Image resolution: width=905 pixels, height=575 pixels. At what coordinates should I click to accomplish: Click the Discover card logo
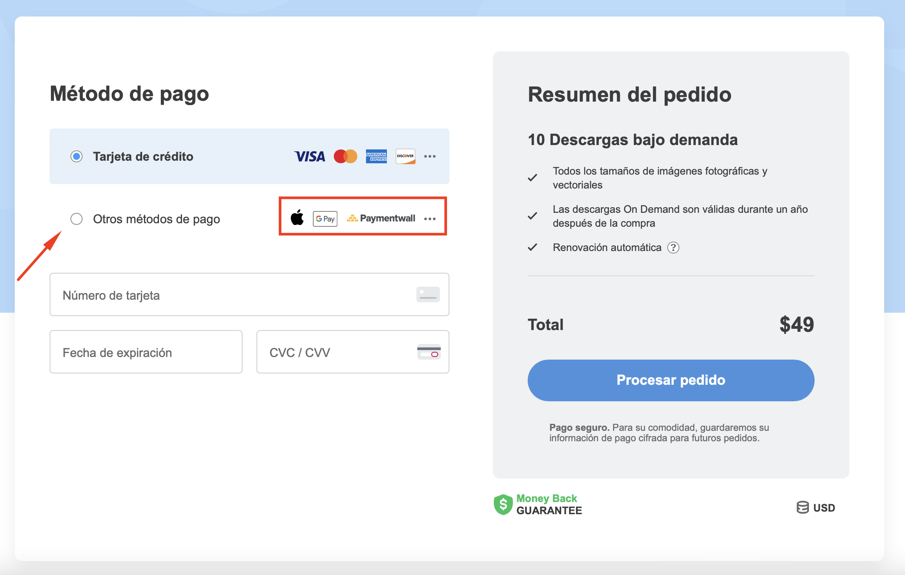coord(406,156)
